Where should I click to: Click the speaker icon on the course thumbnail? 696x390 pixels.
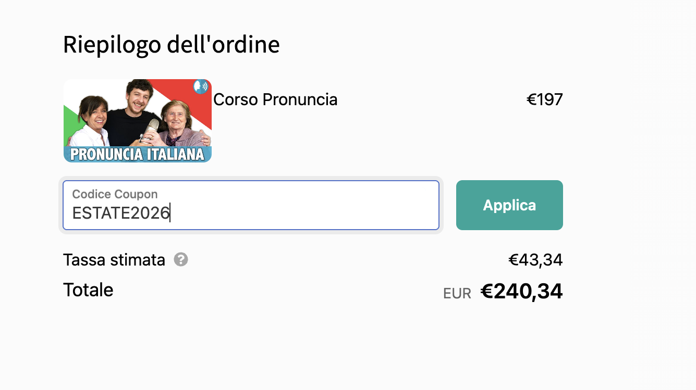tap(201, 86)
